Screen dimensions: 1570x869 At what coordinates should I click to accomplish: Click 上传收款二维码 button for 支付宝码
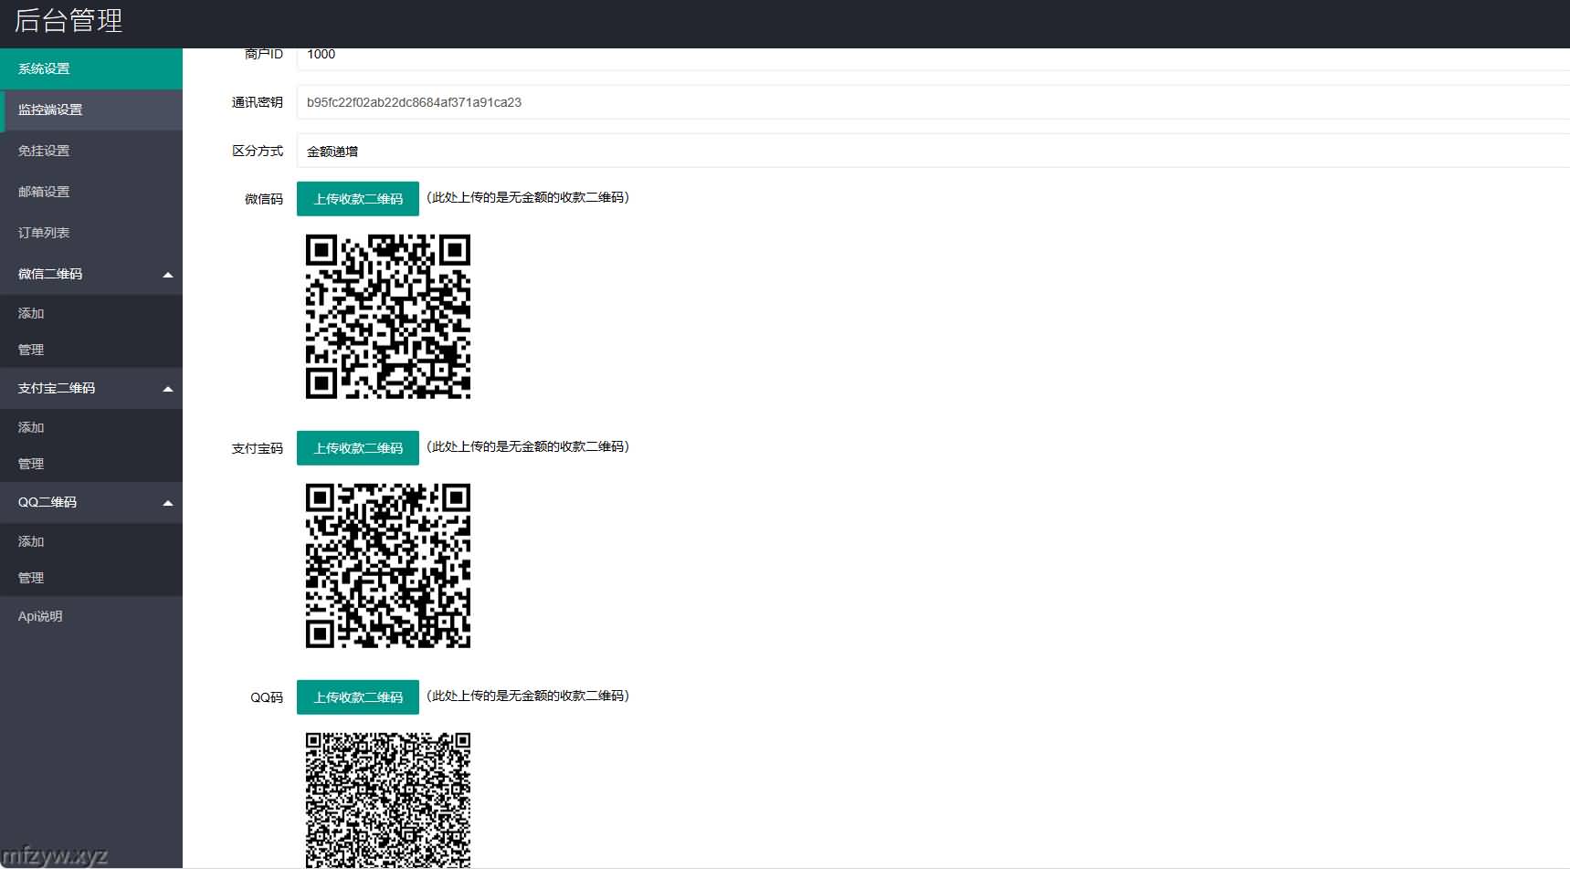[358, 448]
